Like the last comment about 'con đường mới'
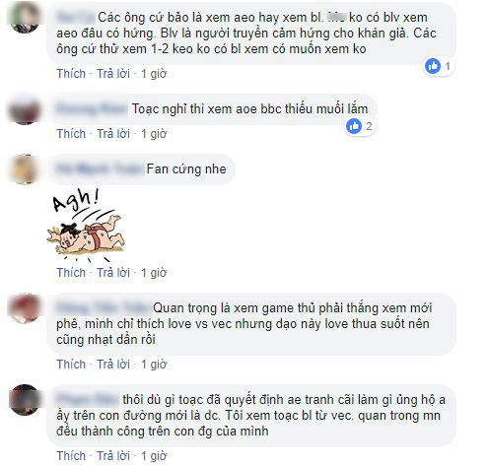This screenshot has width=488, height=467. [71, 456]
